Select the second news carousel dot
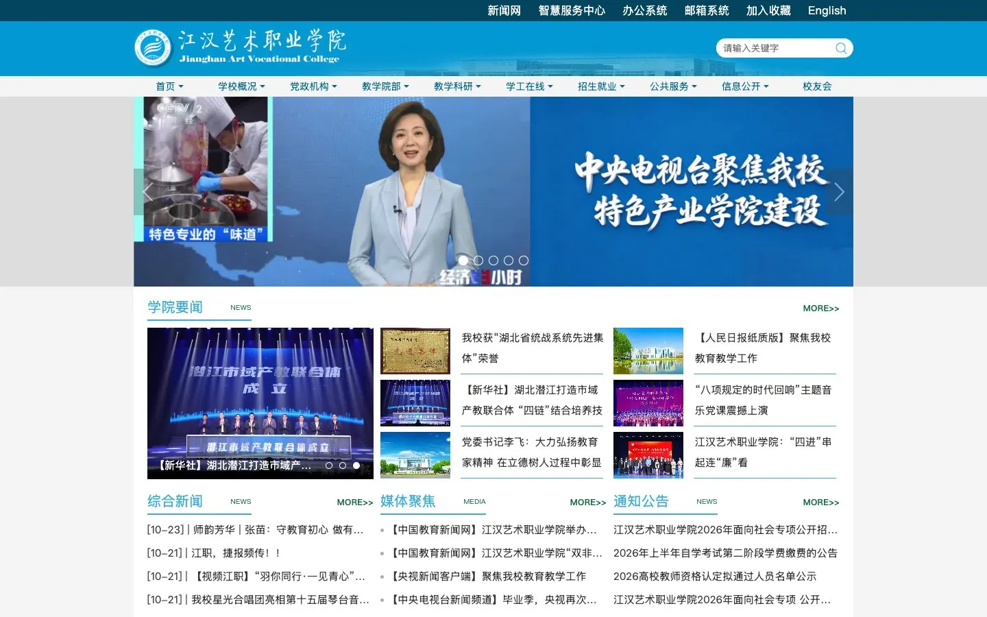The height and width of the screenshot is (617, 987). 343,465
